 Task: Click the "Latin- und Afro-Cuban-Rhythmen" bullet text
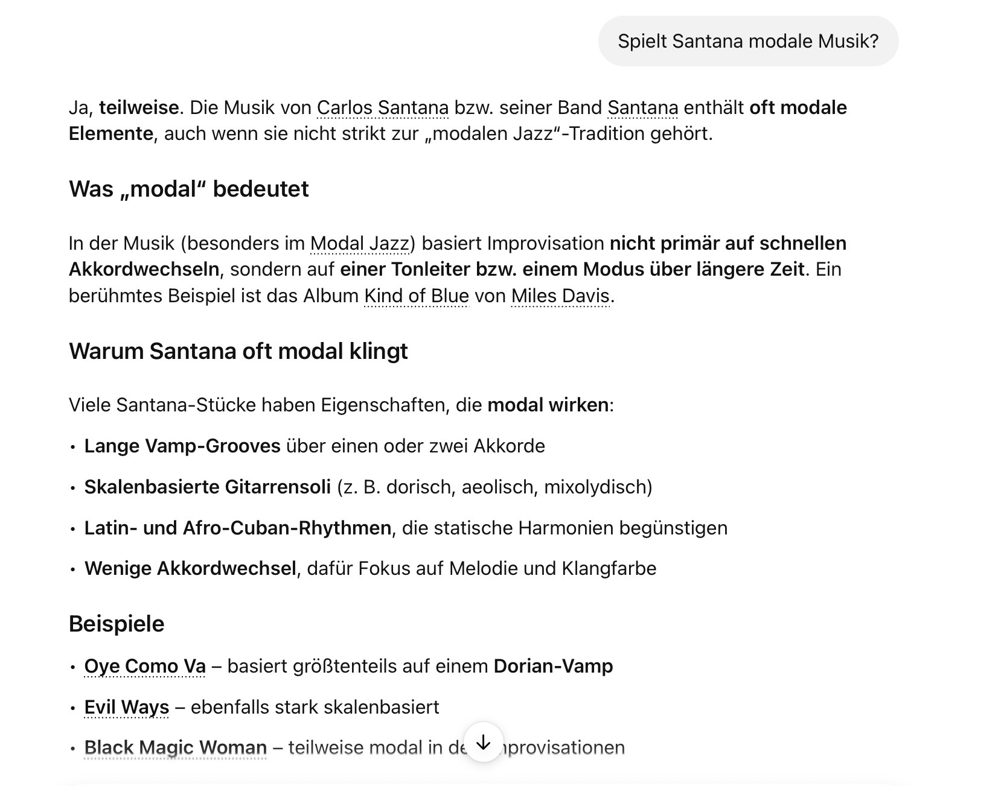(237, 528)
